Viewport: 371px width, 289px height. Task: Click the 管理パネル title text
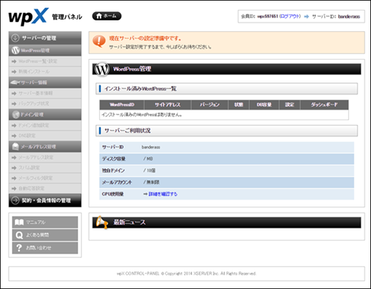[x=67, y=17]
